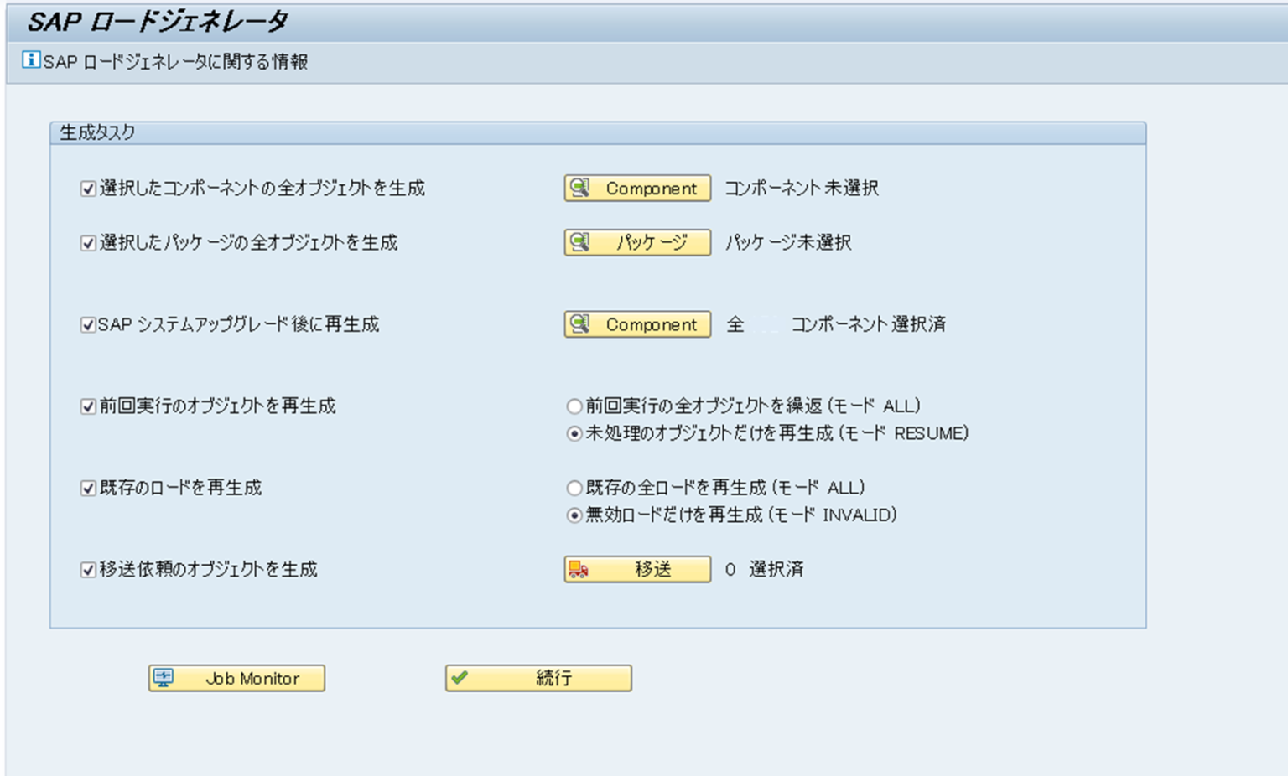Click the info icon beside ロードジェネレータに関する情報

pyautogui.click(x=32, y=59)
